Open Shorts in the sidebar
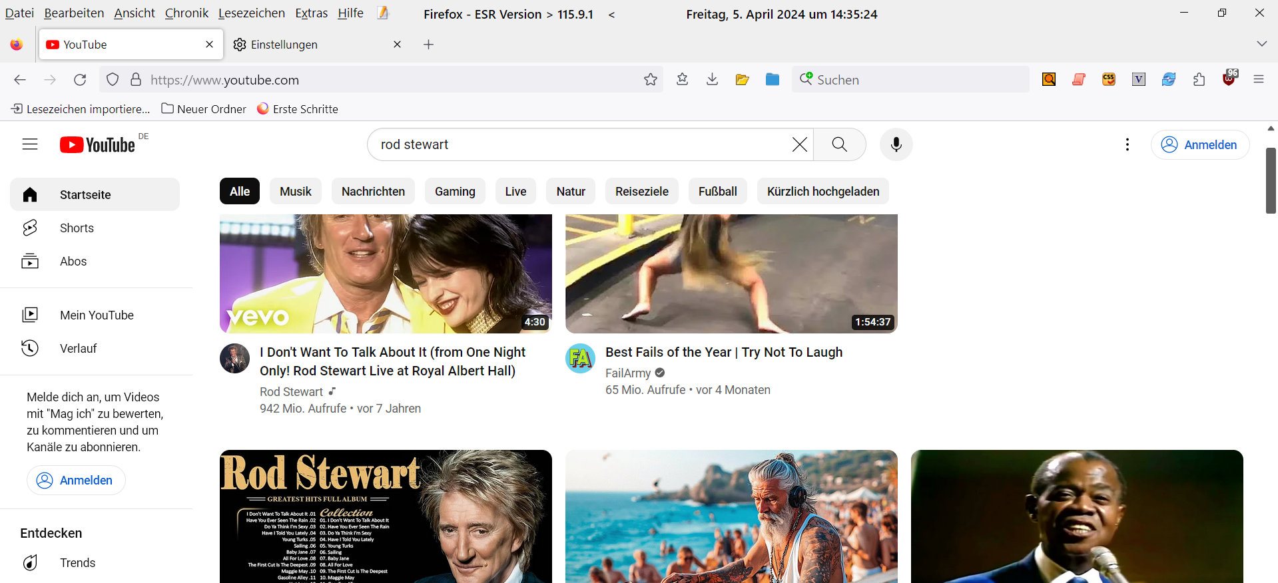The image size is (1278, 583). click(x=77, y=228)
